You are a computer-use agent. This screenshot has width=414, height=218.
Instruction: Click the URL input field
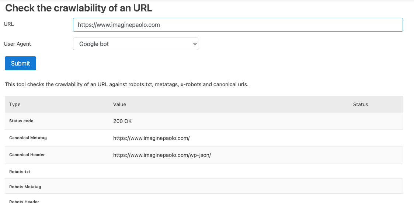pos(237,25)
